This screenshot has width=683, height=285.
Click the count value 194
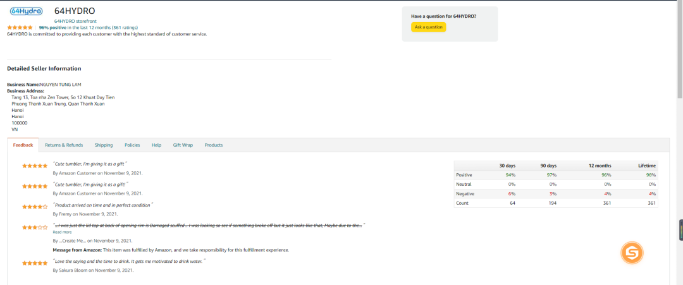coord(552,203)
